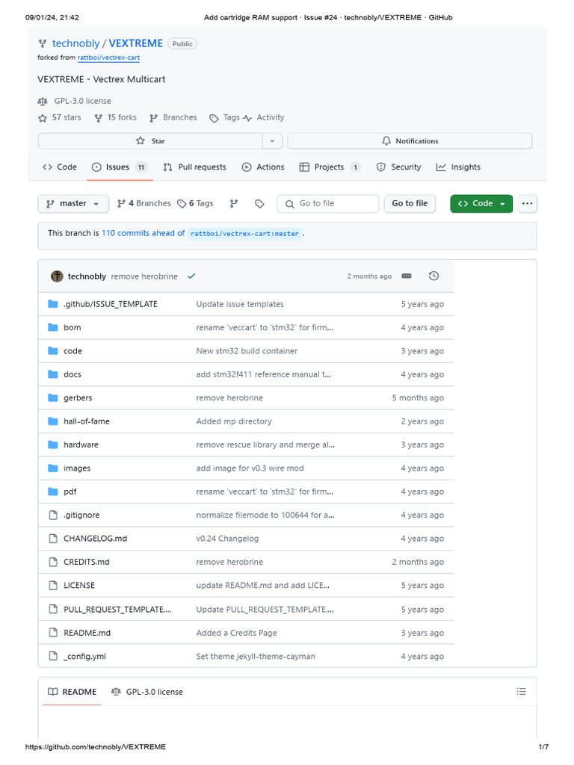Click the technobly avatar in commit bar
Image resolution: width=574 pixels, height=765 pixels.
pyautogui.click(x=57, y=276)
